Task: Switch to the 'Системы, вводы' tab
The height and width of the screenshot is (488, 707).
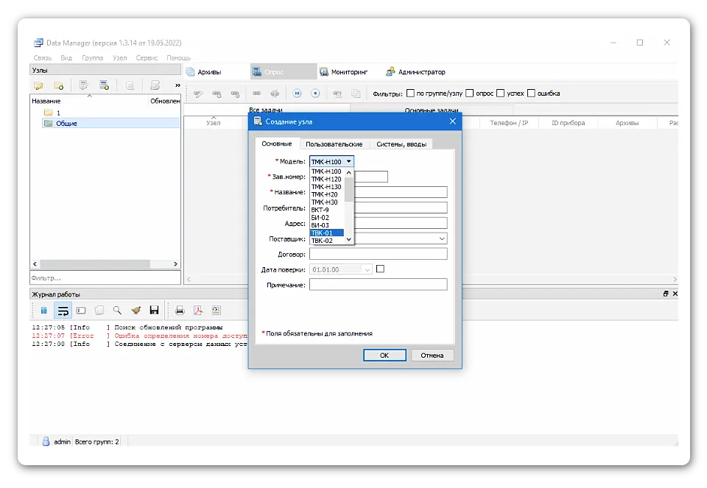Action: 401,144
